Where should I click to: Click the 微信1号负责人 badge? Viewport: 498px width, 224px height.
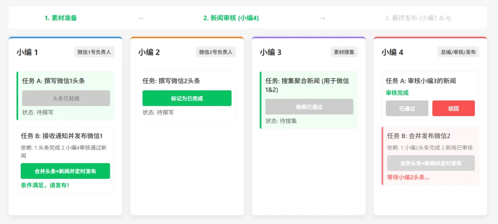point(94,52)
